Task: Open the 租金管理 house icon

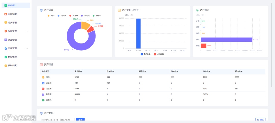Action: 6,57
